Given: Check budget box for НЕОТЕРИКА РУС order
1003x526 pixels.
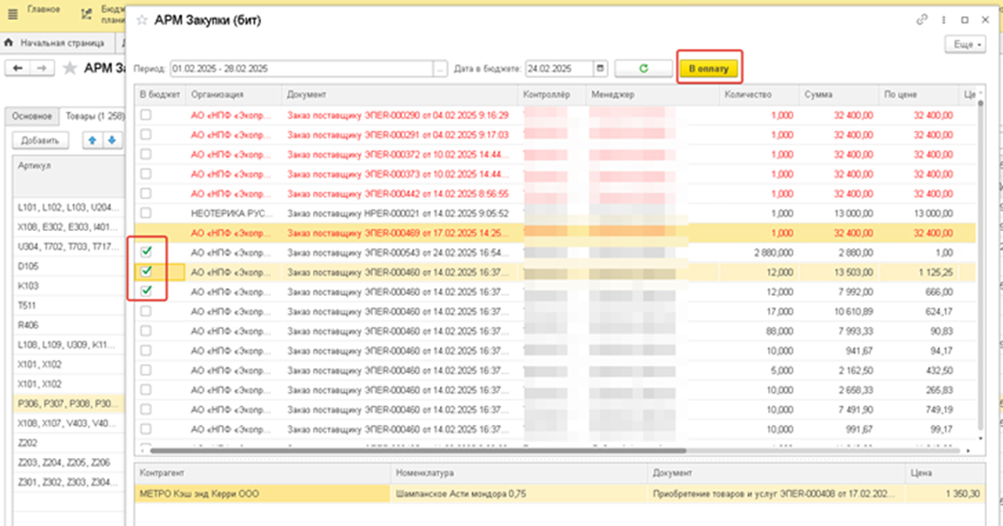Looking at the screenshot, I should click(147, 213).
